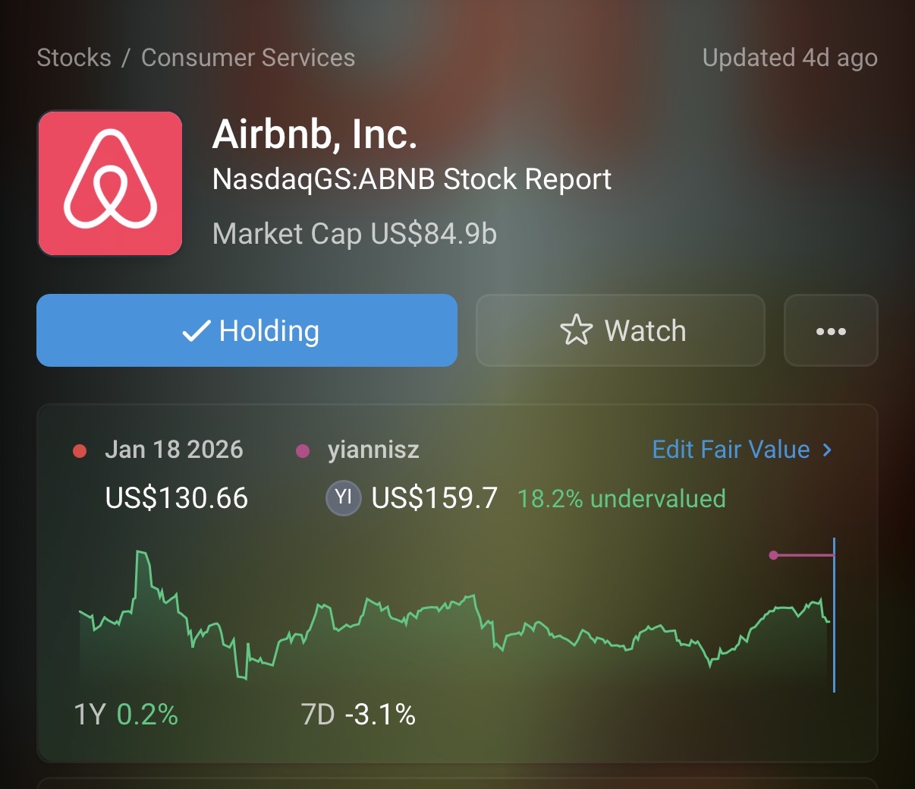
Task: Click the Airbnb logo icon
Action: click(x=110, y=183)
